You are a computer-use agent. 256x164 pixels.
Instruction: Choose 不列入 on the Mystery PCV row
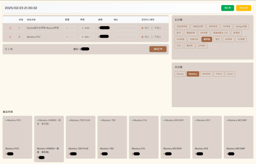(152, 37)
